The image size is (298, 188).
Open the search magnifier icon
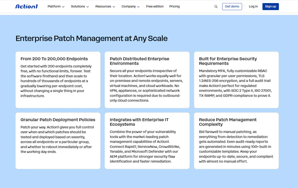(216, 6)
